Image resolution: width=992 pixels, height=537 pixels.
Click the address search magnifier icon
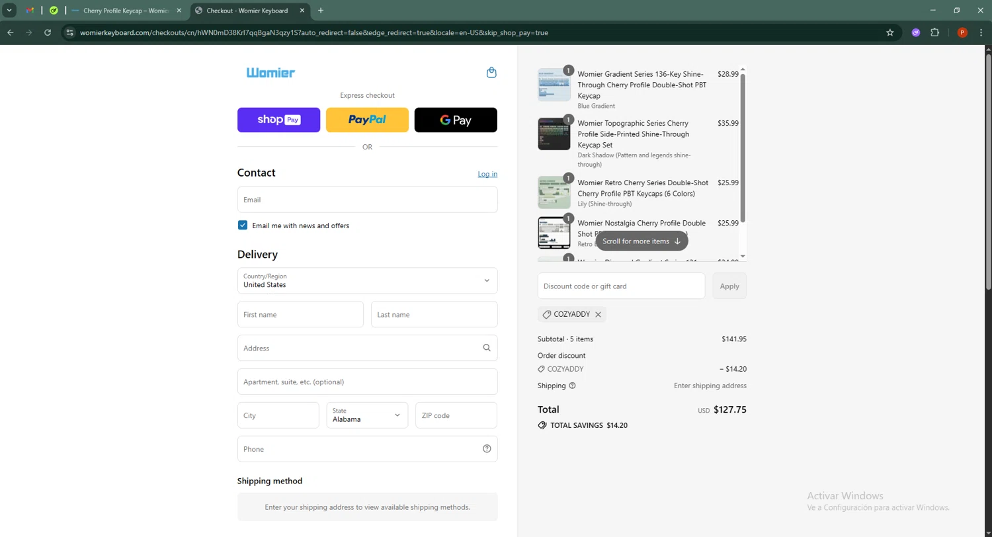tap(487, 348)
